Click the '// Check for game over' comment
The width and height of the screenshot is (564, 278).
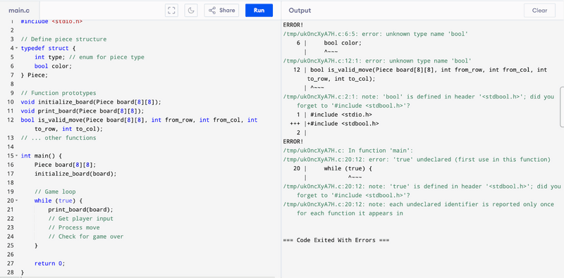click(85, 236)
